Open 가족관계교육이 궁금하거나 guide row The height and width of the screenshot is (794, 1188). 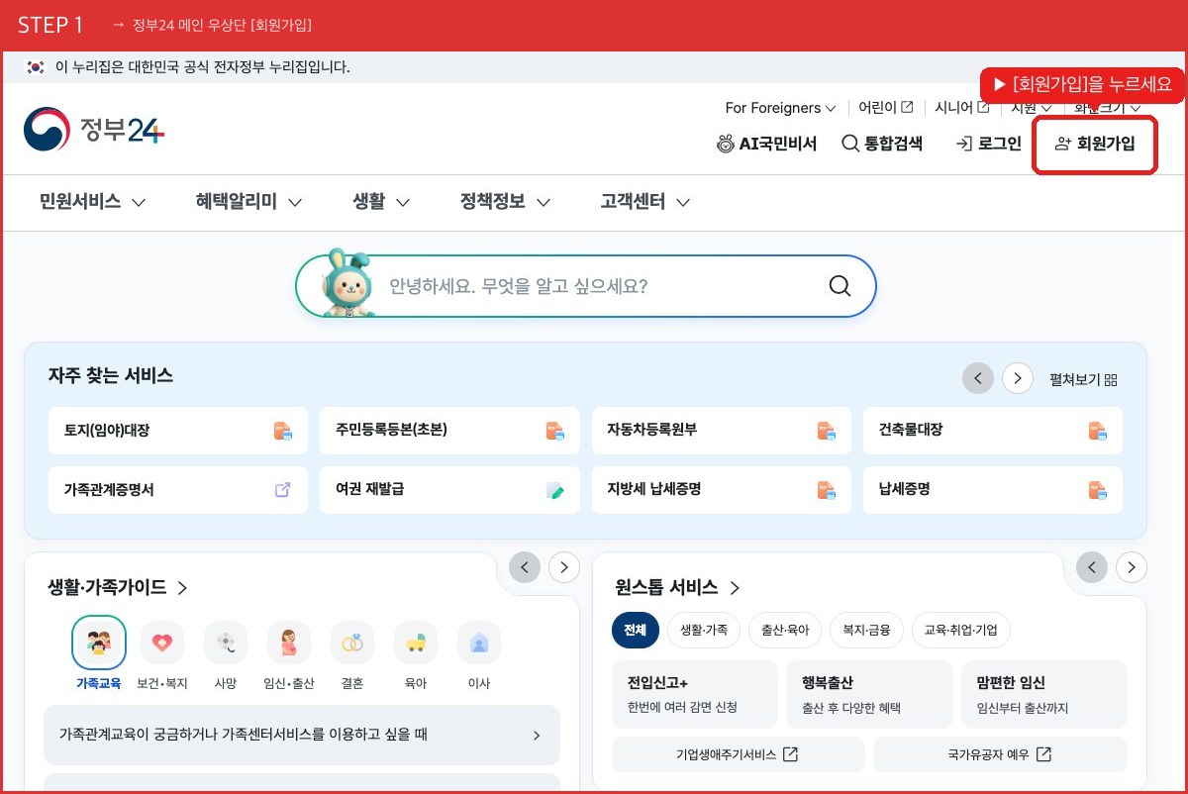click(302, 735)
